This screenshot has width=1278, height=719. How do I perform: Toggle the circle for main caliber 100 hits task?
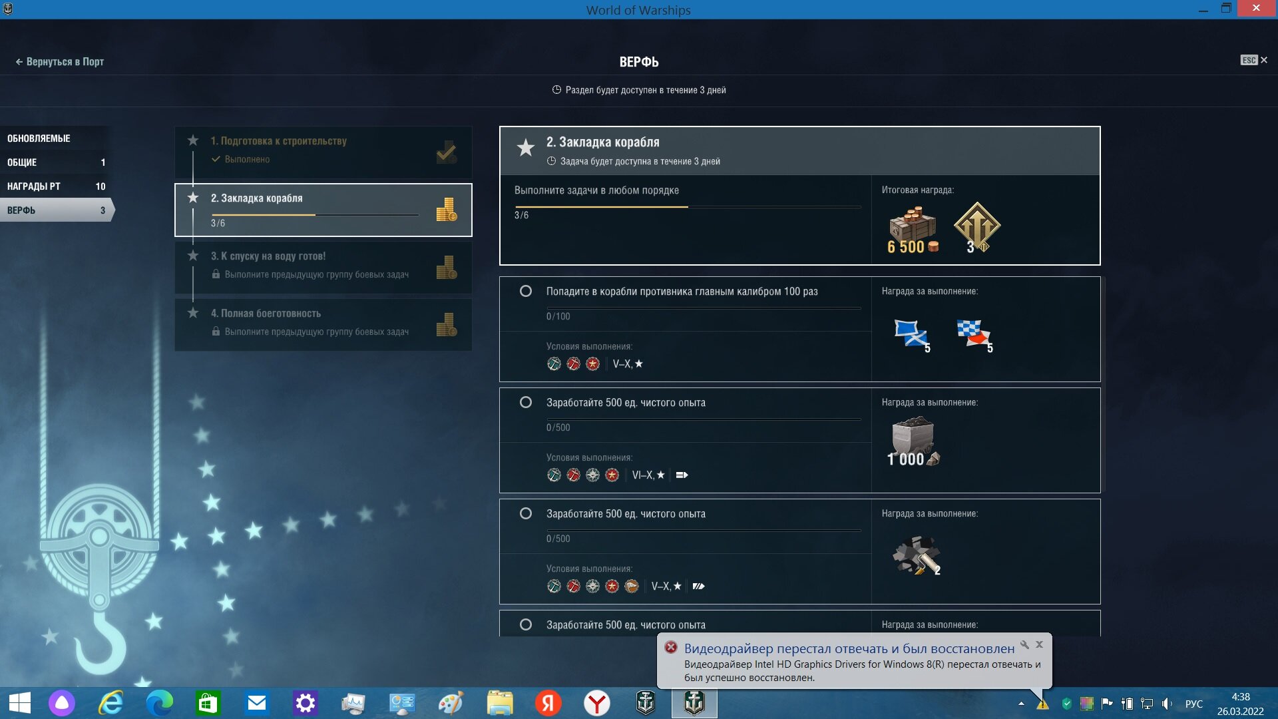point(526,292)
